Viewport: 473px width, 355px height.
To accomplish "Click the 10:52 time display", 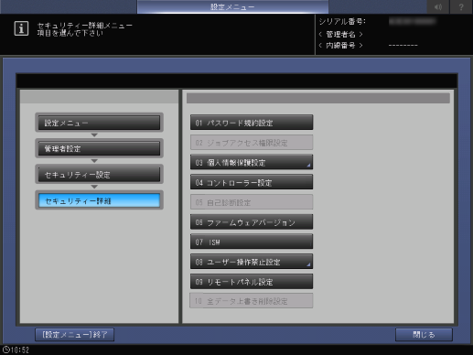I will pyautogui.click(x=20, y=350).
